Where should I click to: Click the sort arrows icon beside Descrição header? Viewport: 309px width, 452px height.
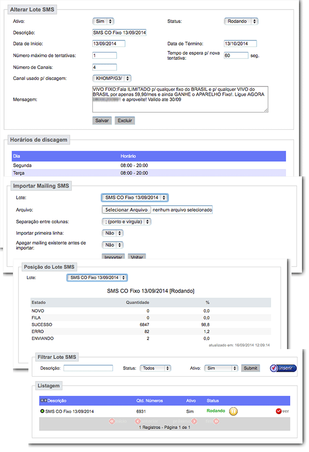point(43,401)
